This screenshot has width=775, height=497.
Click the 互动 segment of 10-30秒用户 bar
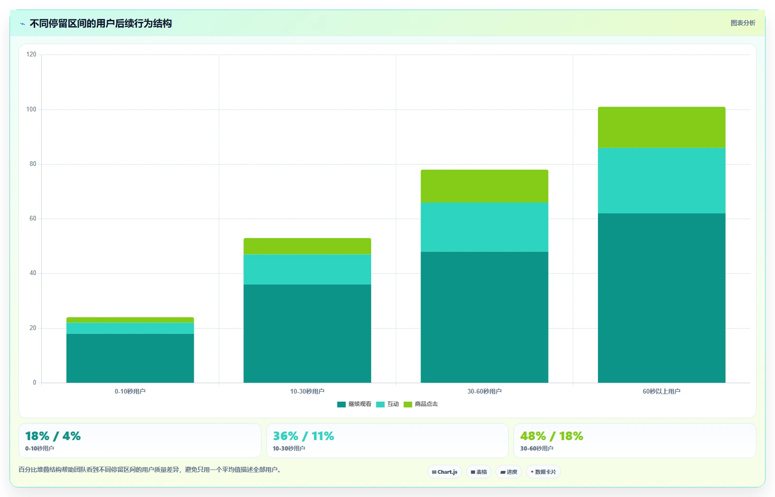pos(307,269)
